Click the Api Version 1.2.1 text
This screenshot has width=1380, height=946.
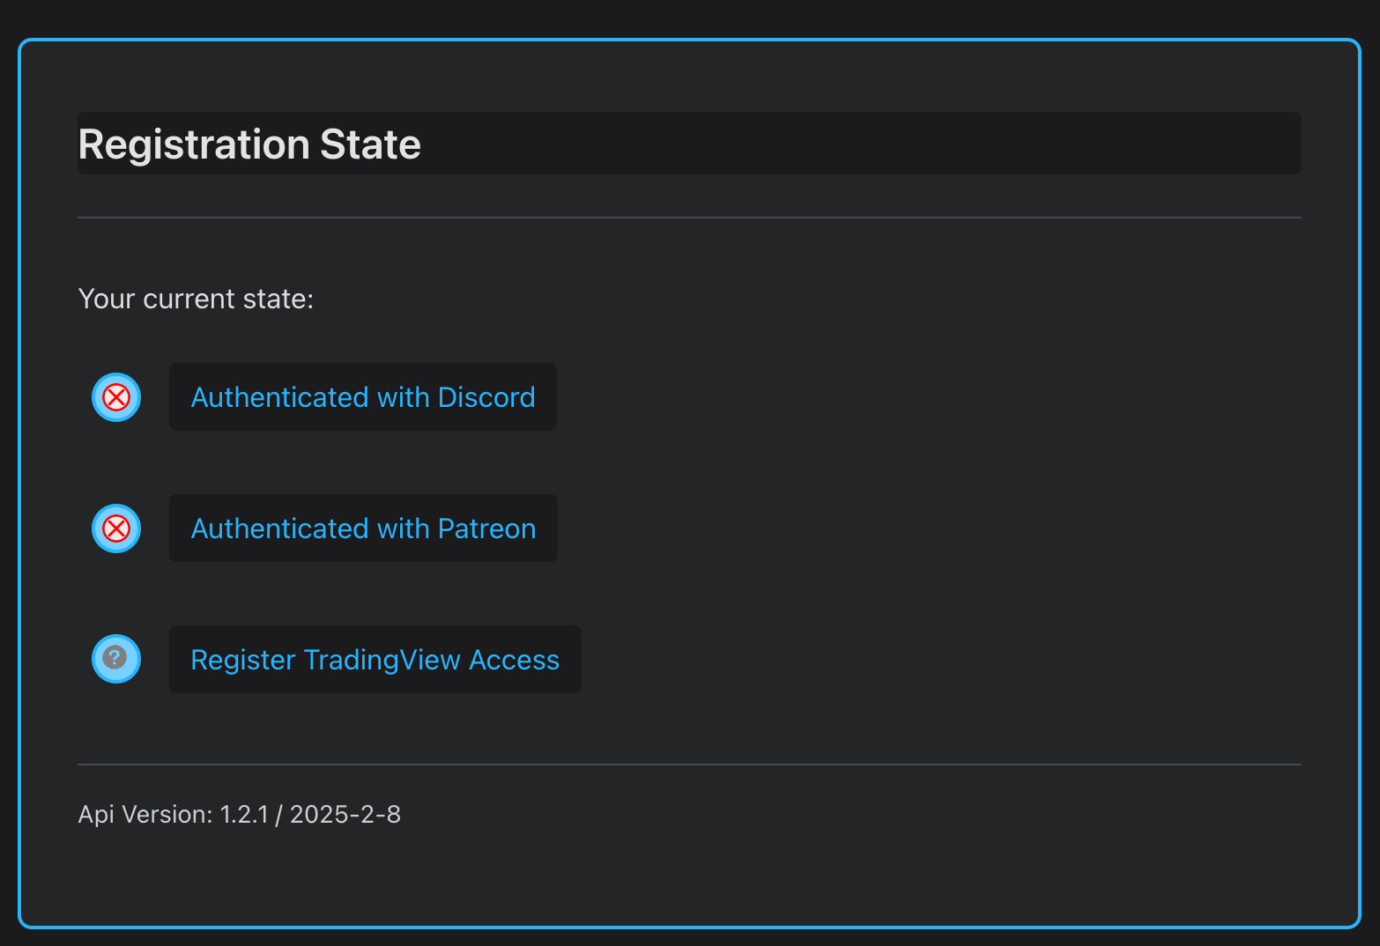tap(239, 814)
